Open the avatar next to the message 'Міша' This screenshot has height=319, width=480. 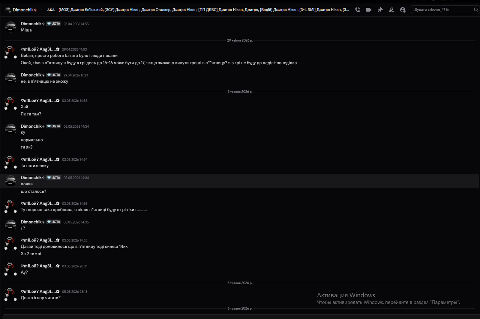tap(10, 27)
